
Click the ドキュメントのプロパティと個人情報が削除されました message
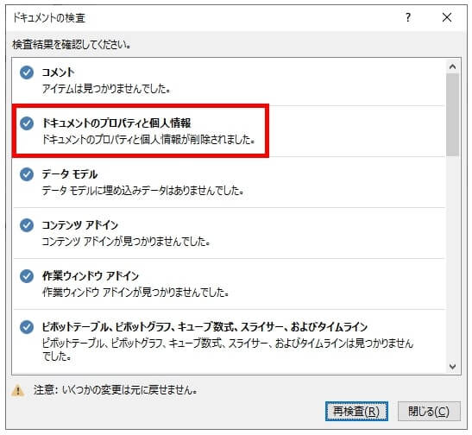click(x=148, y=140)
